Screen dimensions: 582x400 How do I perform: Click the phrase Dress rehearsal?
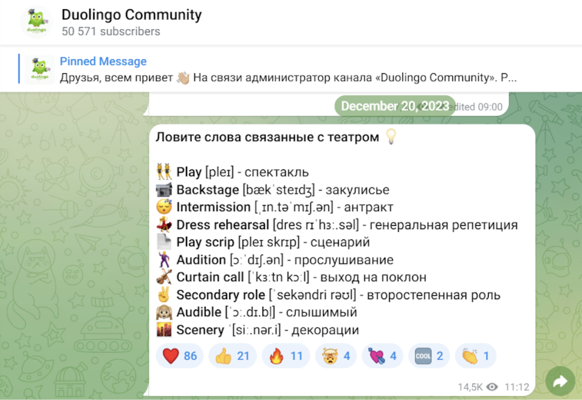coord(223,225)
